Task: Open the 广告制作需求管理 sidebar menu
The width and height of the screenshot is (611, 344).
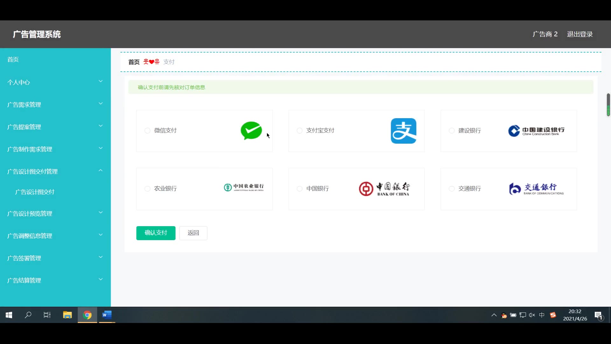Action: coord(55,149)
